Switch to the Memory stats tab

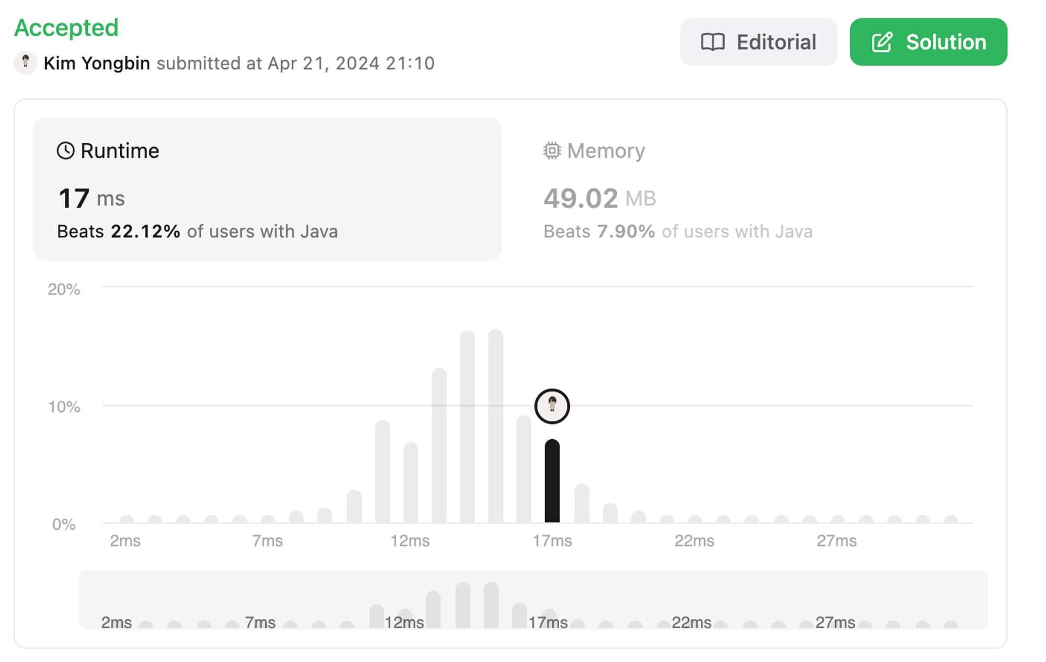[x=753, y=189]
